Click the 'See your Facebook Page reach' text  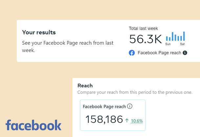[68, 47]
